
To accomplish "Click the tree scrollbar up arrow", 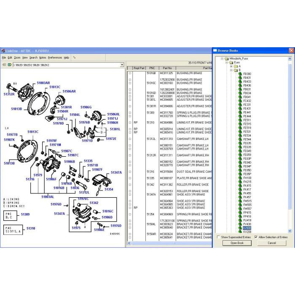I will pos(290,59).
